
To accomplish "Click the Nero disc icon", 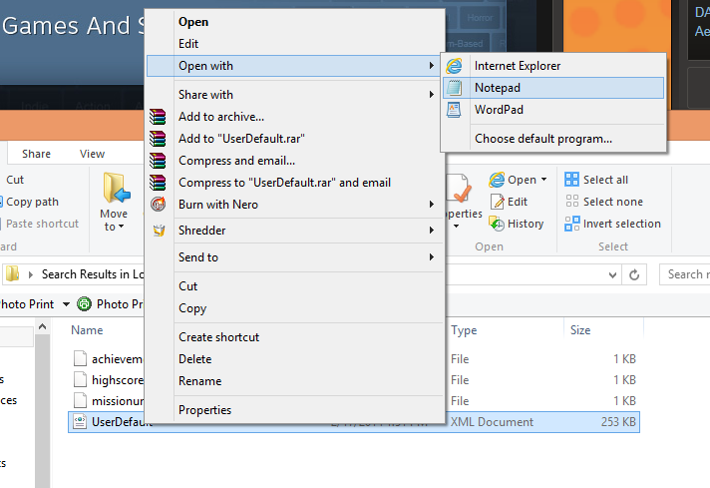I will pos(158,205).
